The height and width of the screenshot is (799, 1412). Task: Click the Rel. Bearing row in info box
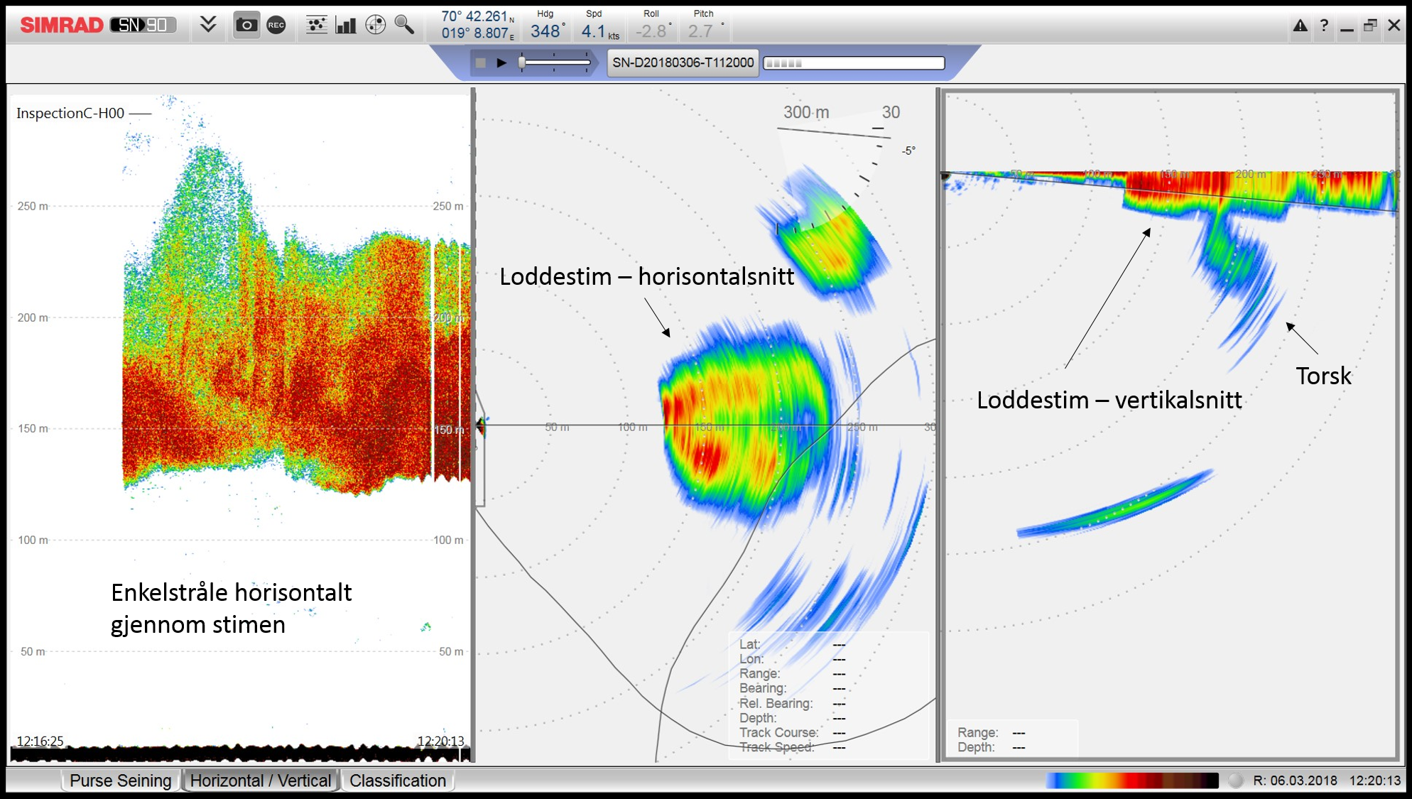click(x=793, y=703)
